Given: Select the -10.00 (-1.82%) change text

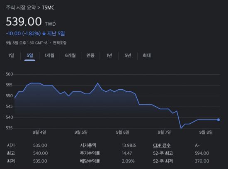Looking at the screenshot, I should pos(23,34).
